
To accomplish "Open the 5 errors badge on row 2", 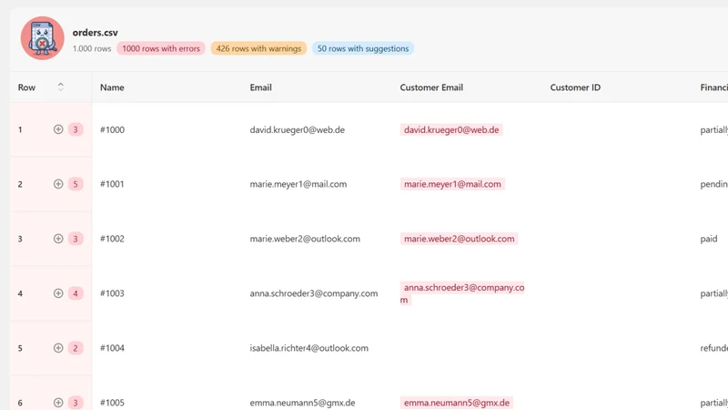I will pos(76,184).
